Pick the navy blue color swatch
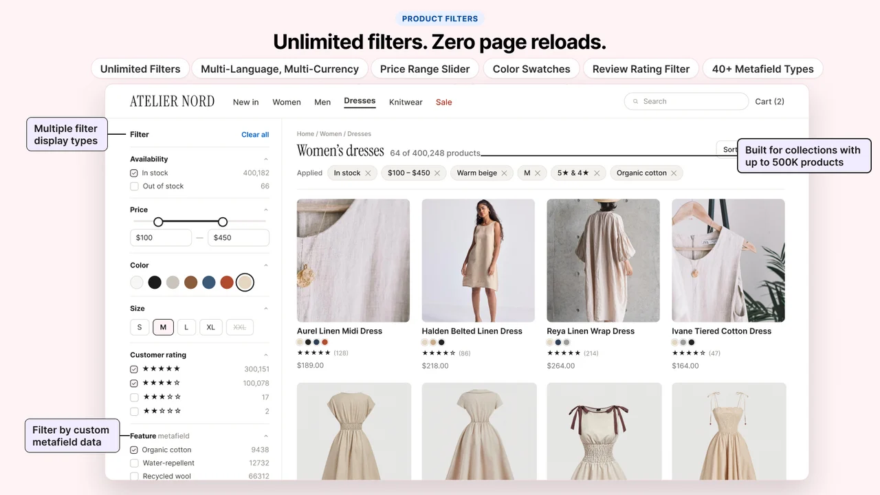The height and width of the screenshot is (495, 880). tap(209, 283)
